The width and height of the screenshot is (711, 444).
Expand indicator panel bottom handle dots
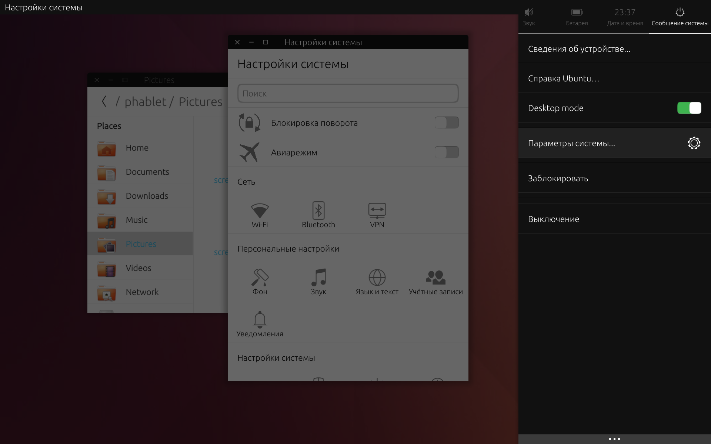(614, 439)
